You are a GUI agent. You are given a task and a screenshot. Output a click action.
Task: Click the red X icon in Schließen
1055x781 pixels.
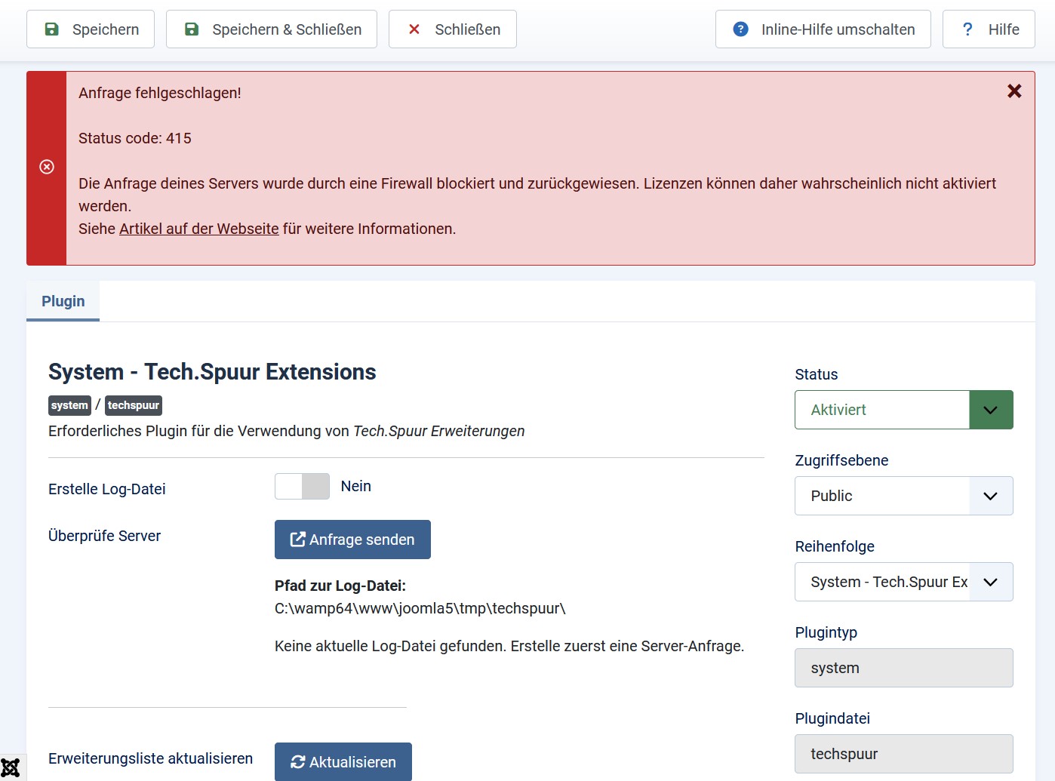pyautogui.click(x=414, y=29)
